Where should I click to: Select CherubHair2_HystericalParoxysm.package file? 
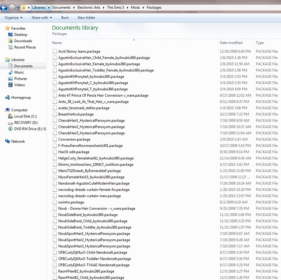tap(91, 127)
